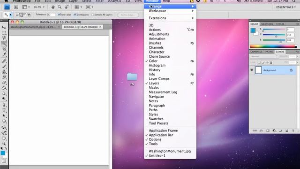Choose WashingtonMonument.jpg in Window menu

[170, 151]
